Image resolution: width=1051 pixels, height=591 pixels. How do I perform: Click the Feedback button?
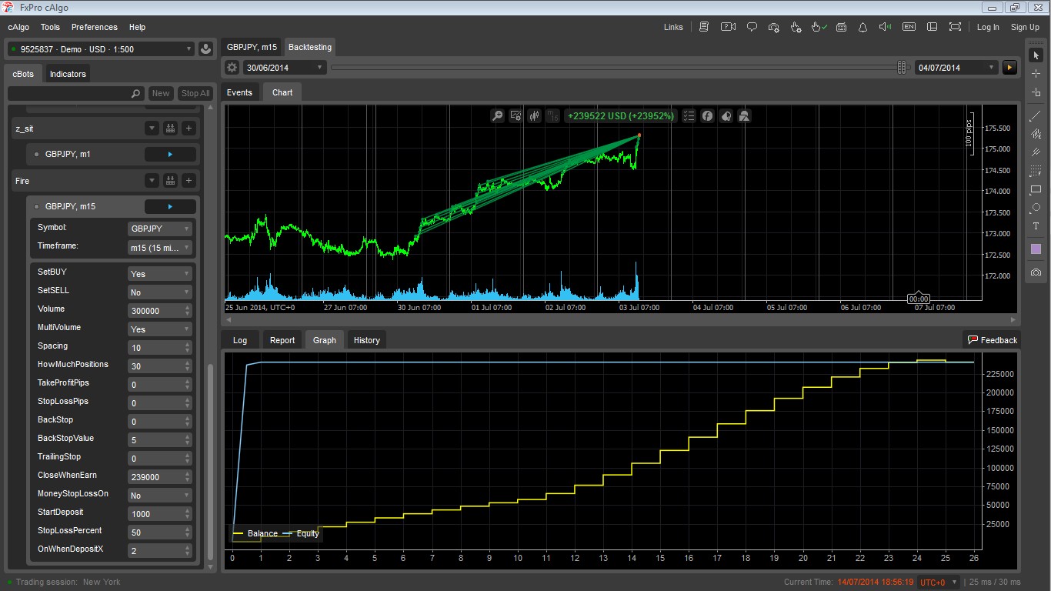(993, 340)
